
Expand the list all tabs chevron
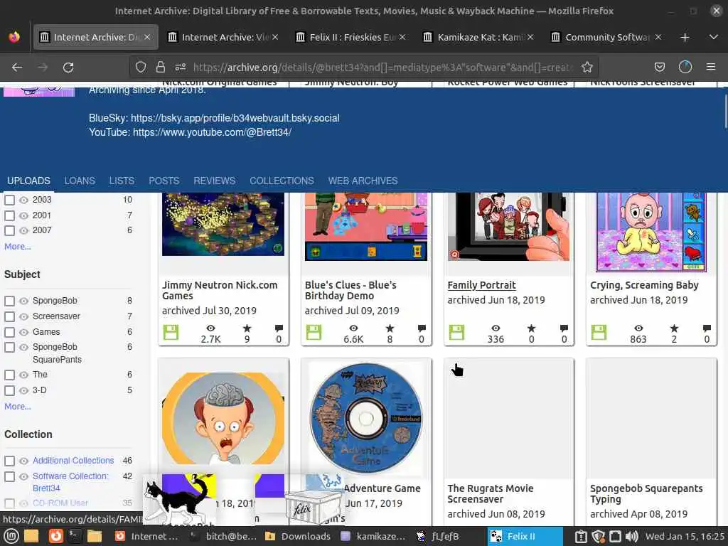(714, 37)
